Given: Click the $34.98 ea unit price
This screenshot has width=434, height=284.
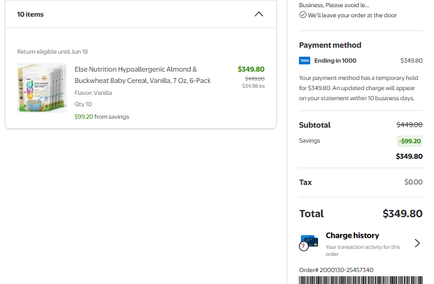Looking at the screenshot, I should pyautogui.click(x=253, y=86).
